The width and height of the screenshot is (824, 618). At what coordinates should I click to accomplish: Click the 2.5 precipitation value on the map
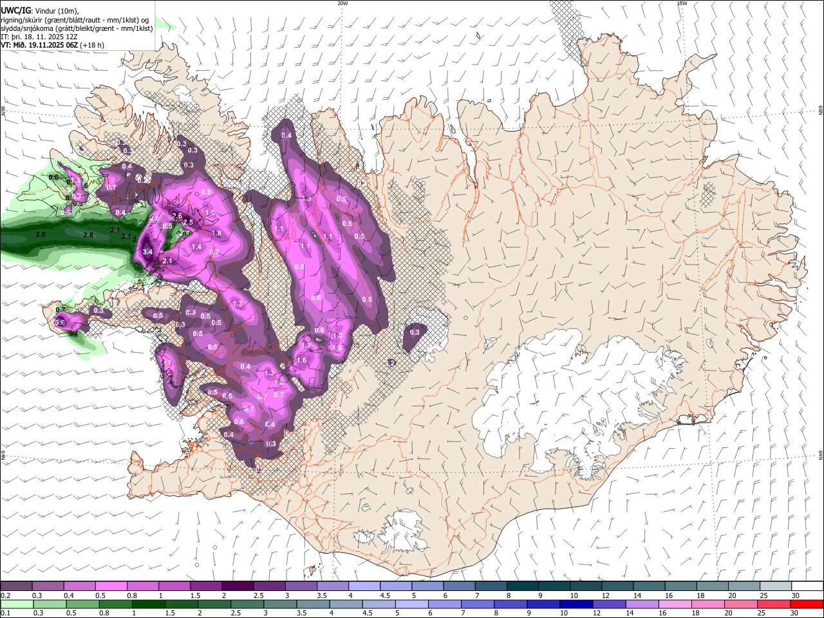[x=188, y=222]
